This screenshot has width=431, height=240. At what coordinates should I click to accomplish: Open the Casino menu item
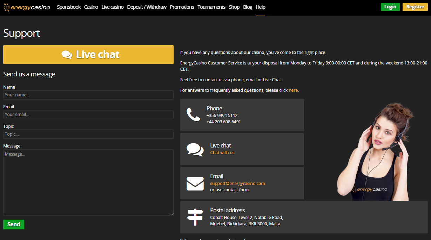tap(91, 7)
